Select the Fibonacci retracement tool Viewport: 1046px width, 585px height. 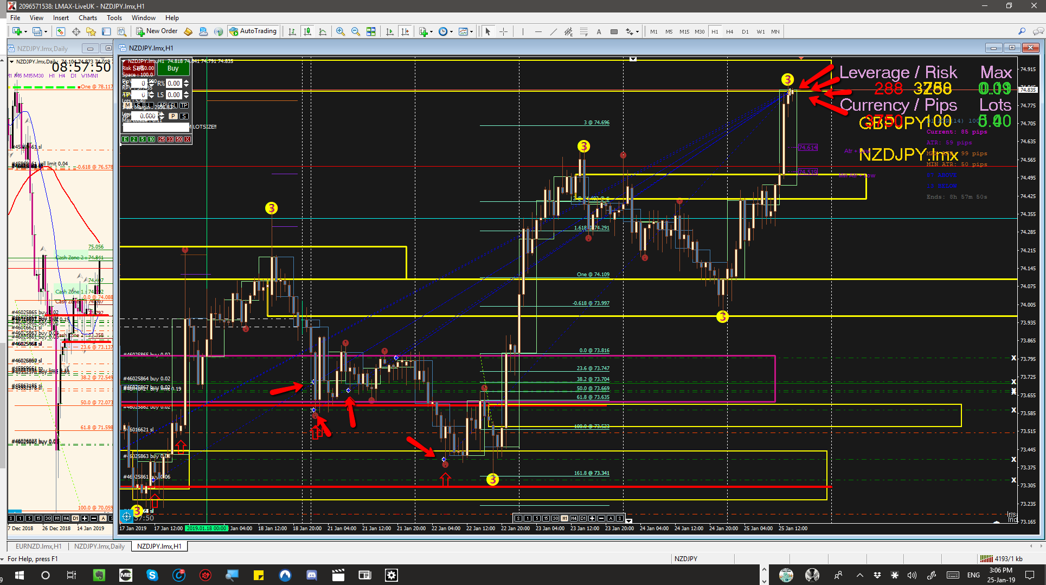(x=583, y=31)
